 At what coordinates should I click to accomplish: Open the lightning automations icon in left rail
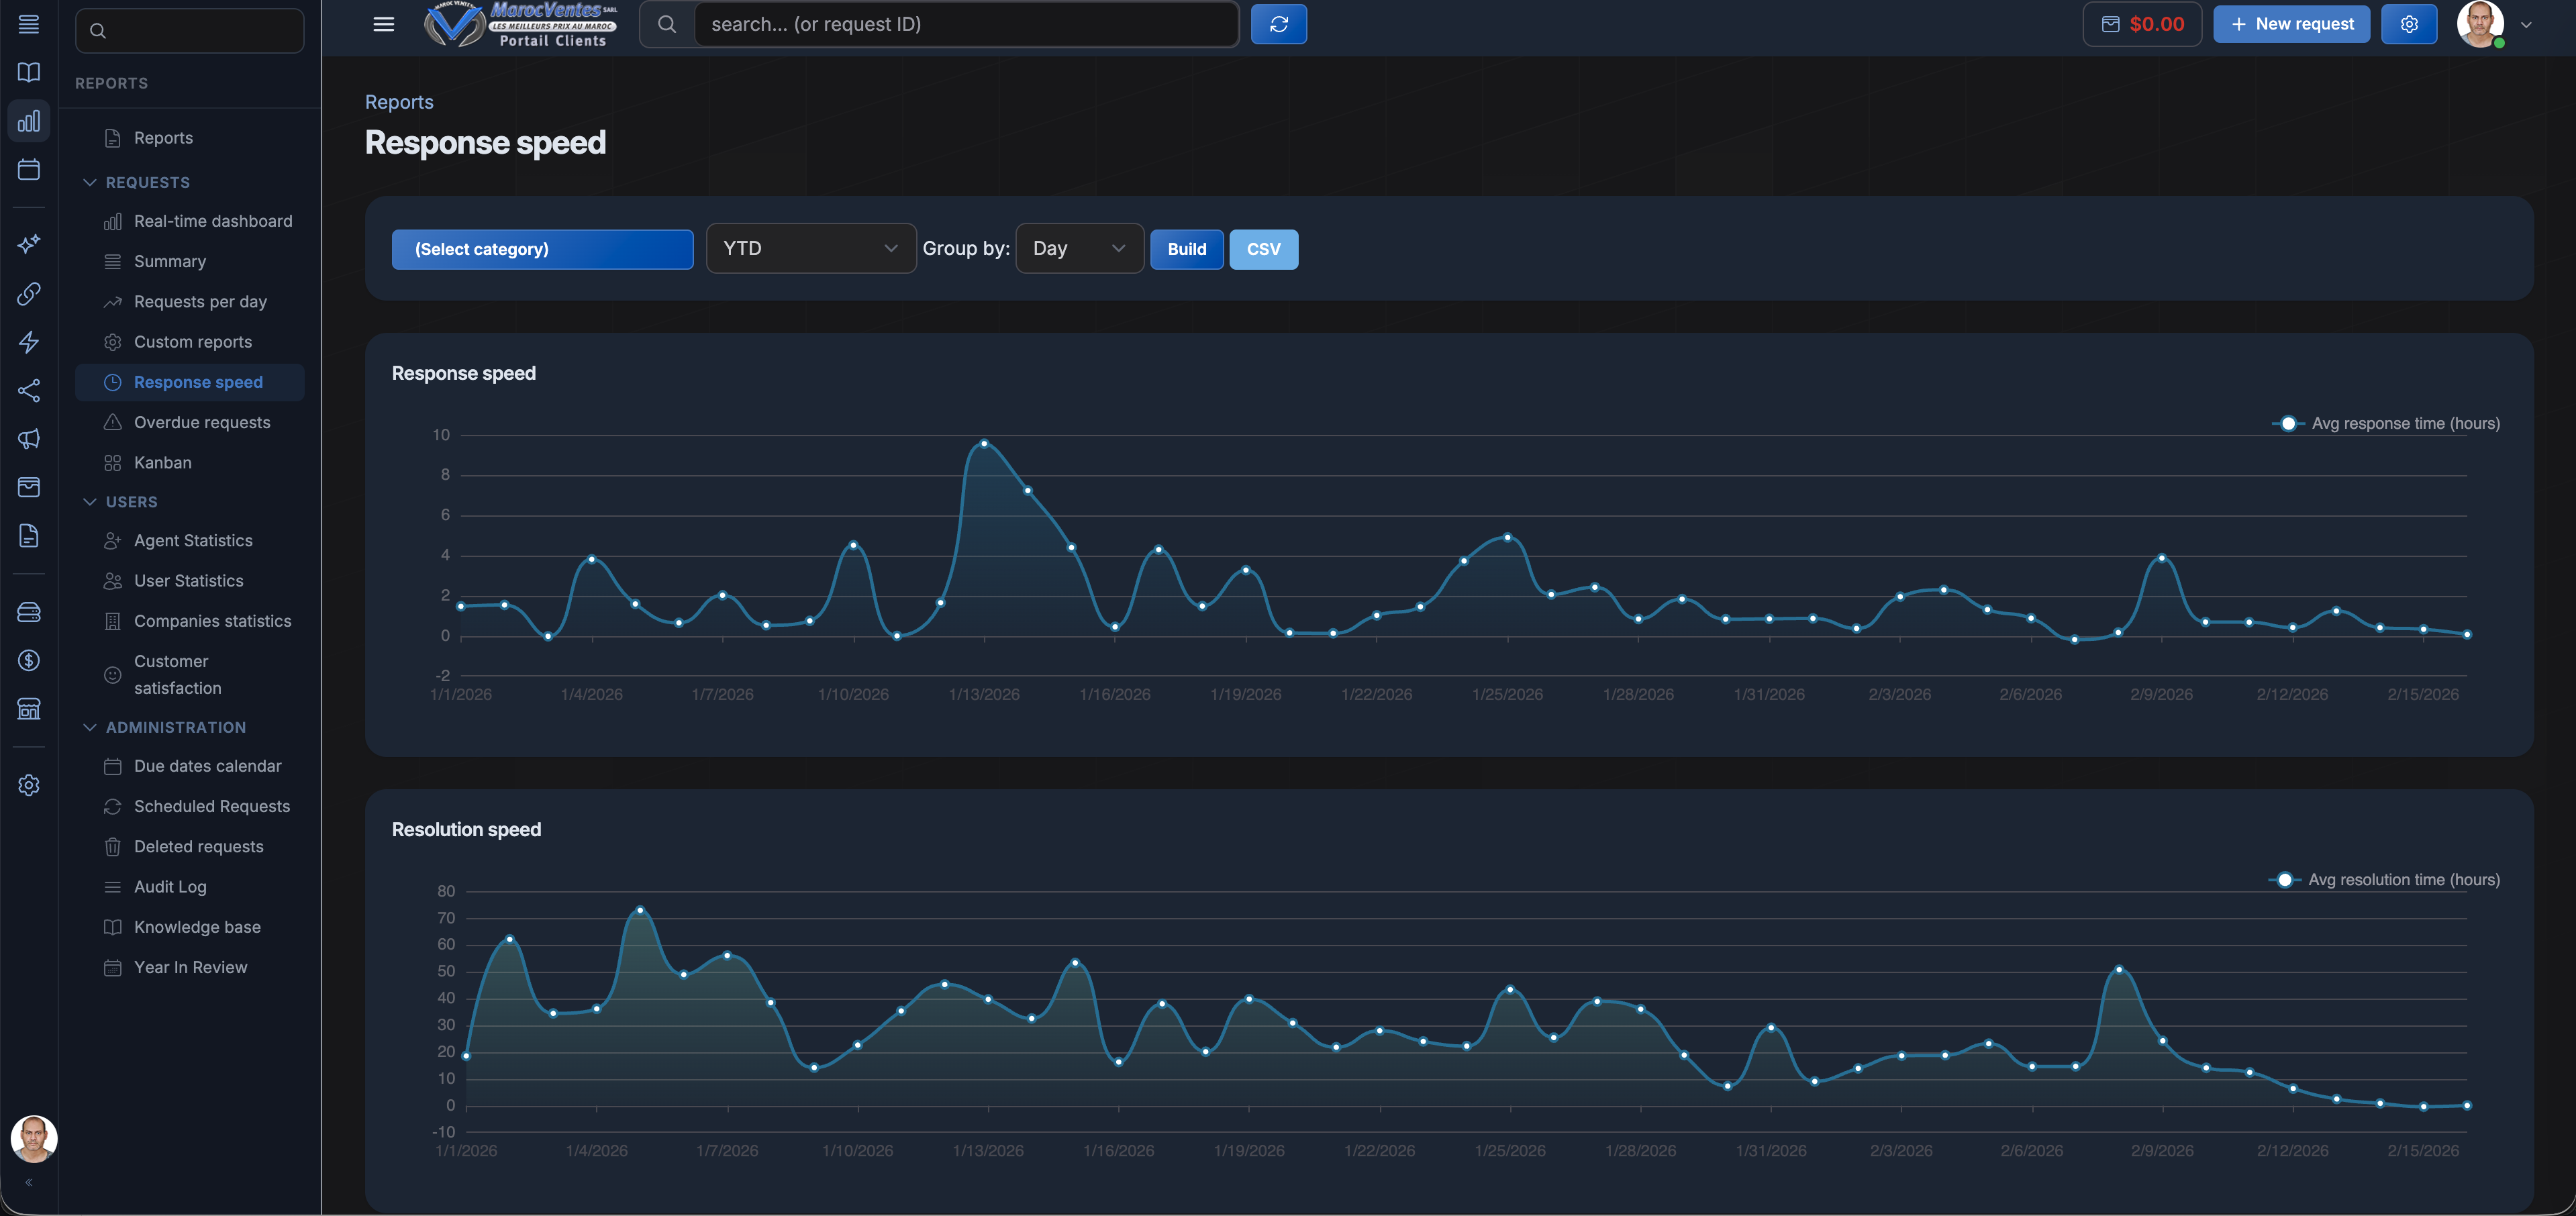pos(28,342)
